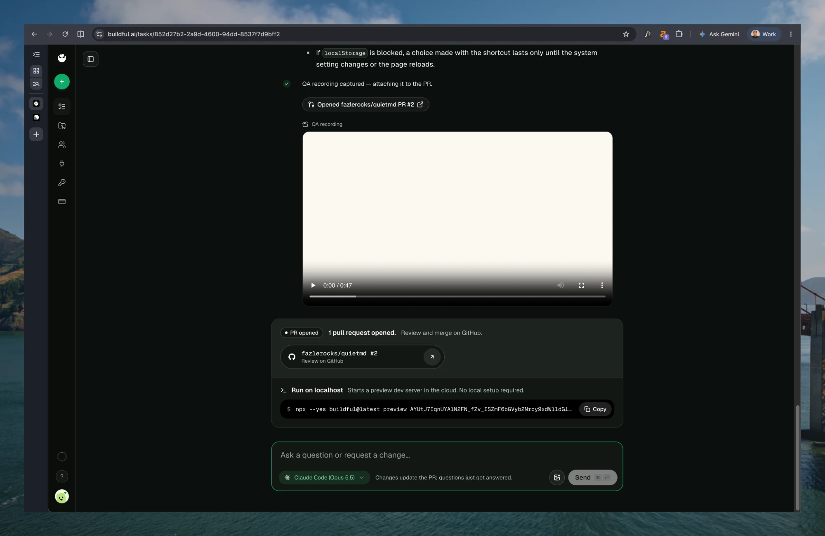The image size is (825, 536).
Task: Collapse the vertical tabs strip
Action: [x=36, y=54]
